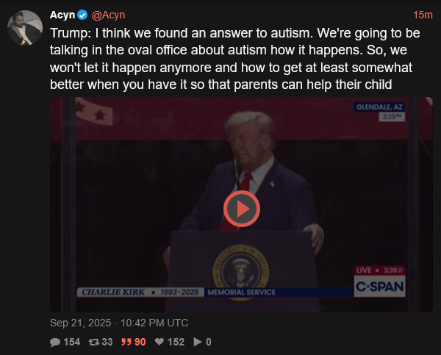
Task: Click the Glendale, AZ label in video
Action: click(379, 107)
